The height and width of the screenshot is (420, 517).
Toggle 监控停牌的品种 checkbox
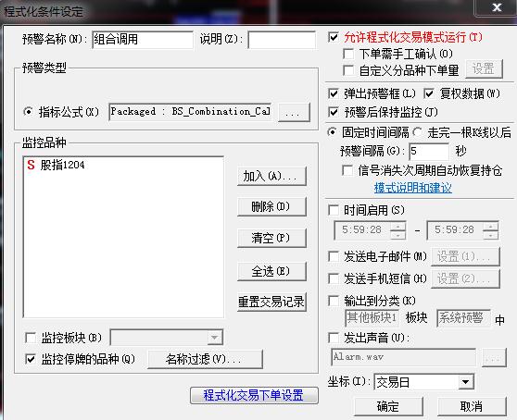pyautogui.click(x=31, y=359)
